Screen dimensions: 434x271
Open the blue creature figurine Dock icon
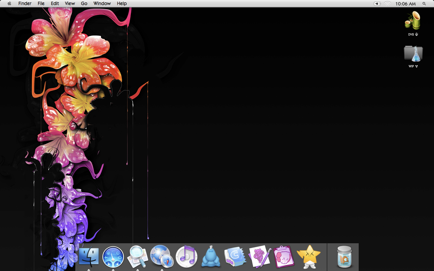coord(211,256)
